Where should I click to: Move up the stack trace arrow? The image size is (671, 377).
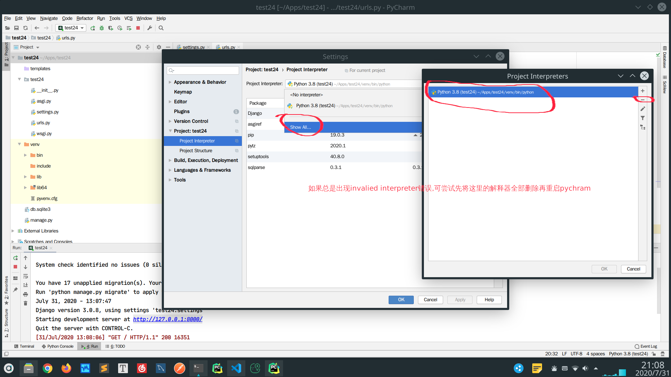(x=26, y=258)
